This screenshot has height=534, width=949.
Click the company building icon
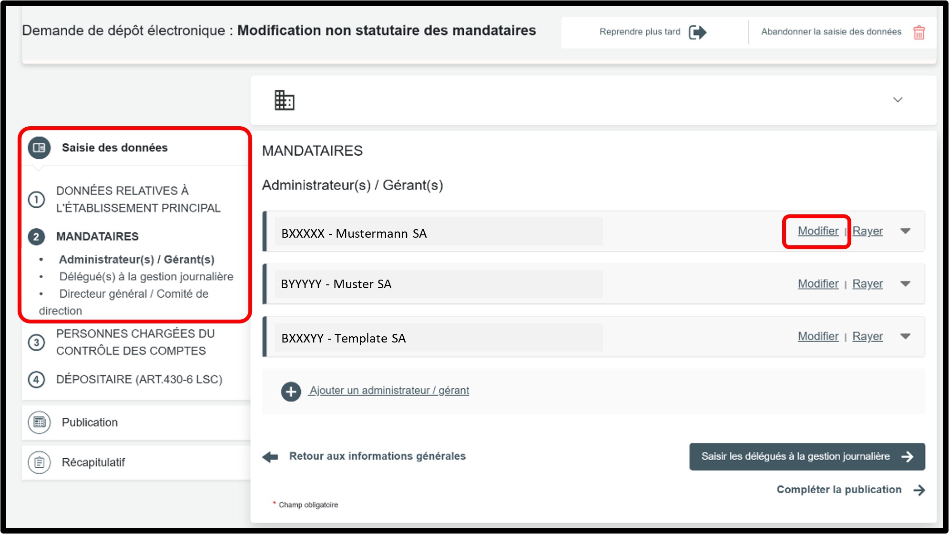(x=285, y=100)
